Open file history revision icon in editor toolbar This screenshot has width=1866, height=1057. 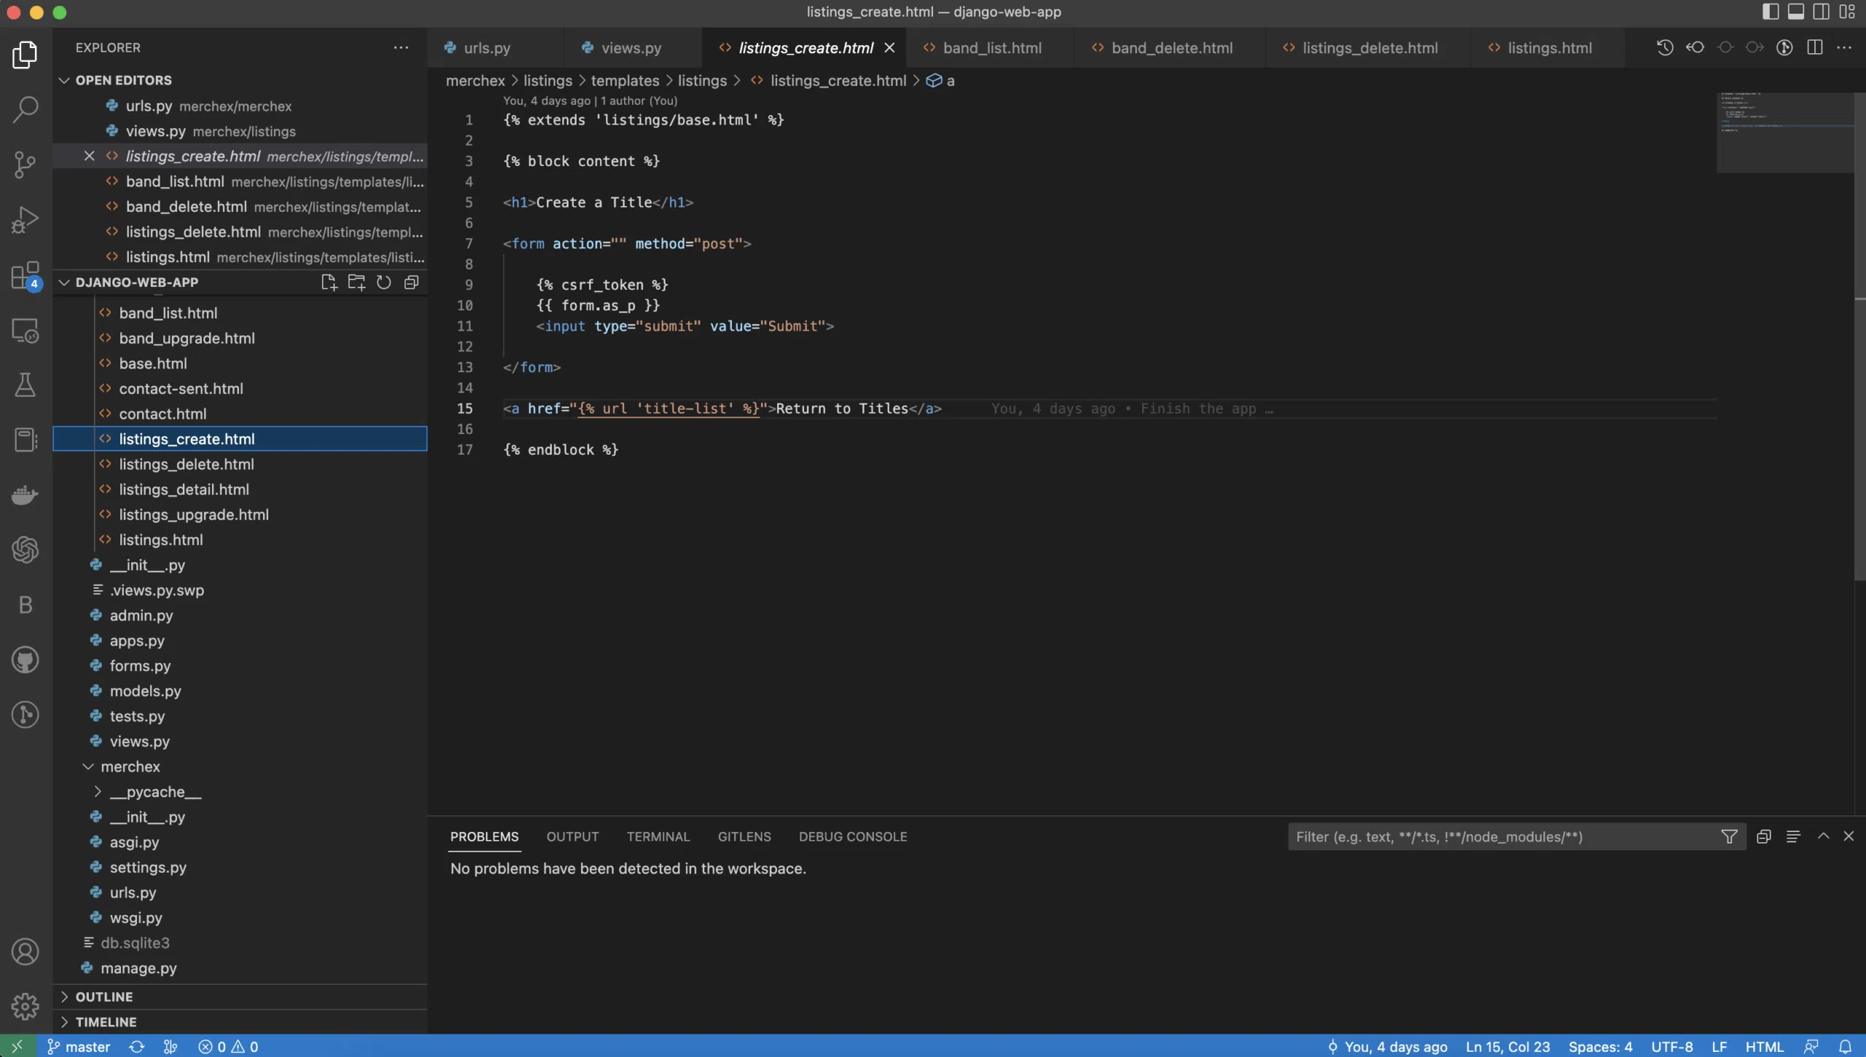point(1665,48)
